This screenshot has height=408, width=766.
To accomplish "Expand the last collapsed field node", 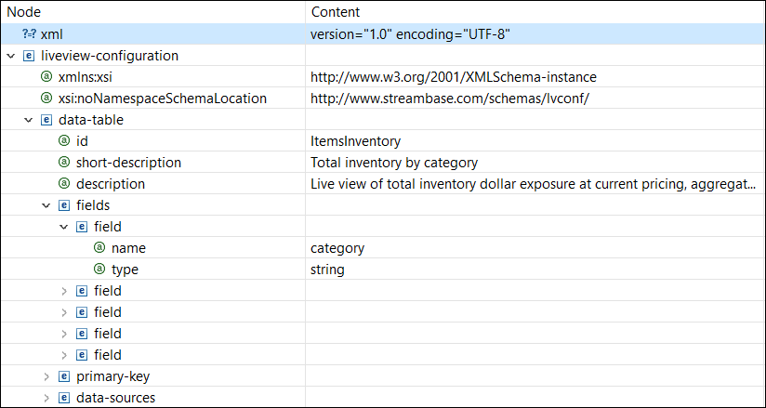I will (x=64, y=355).
